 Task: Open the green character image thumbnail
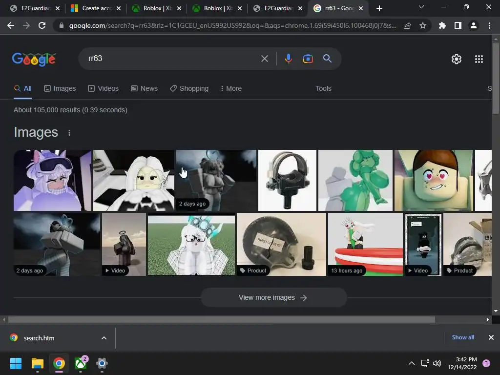355,181
